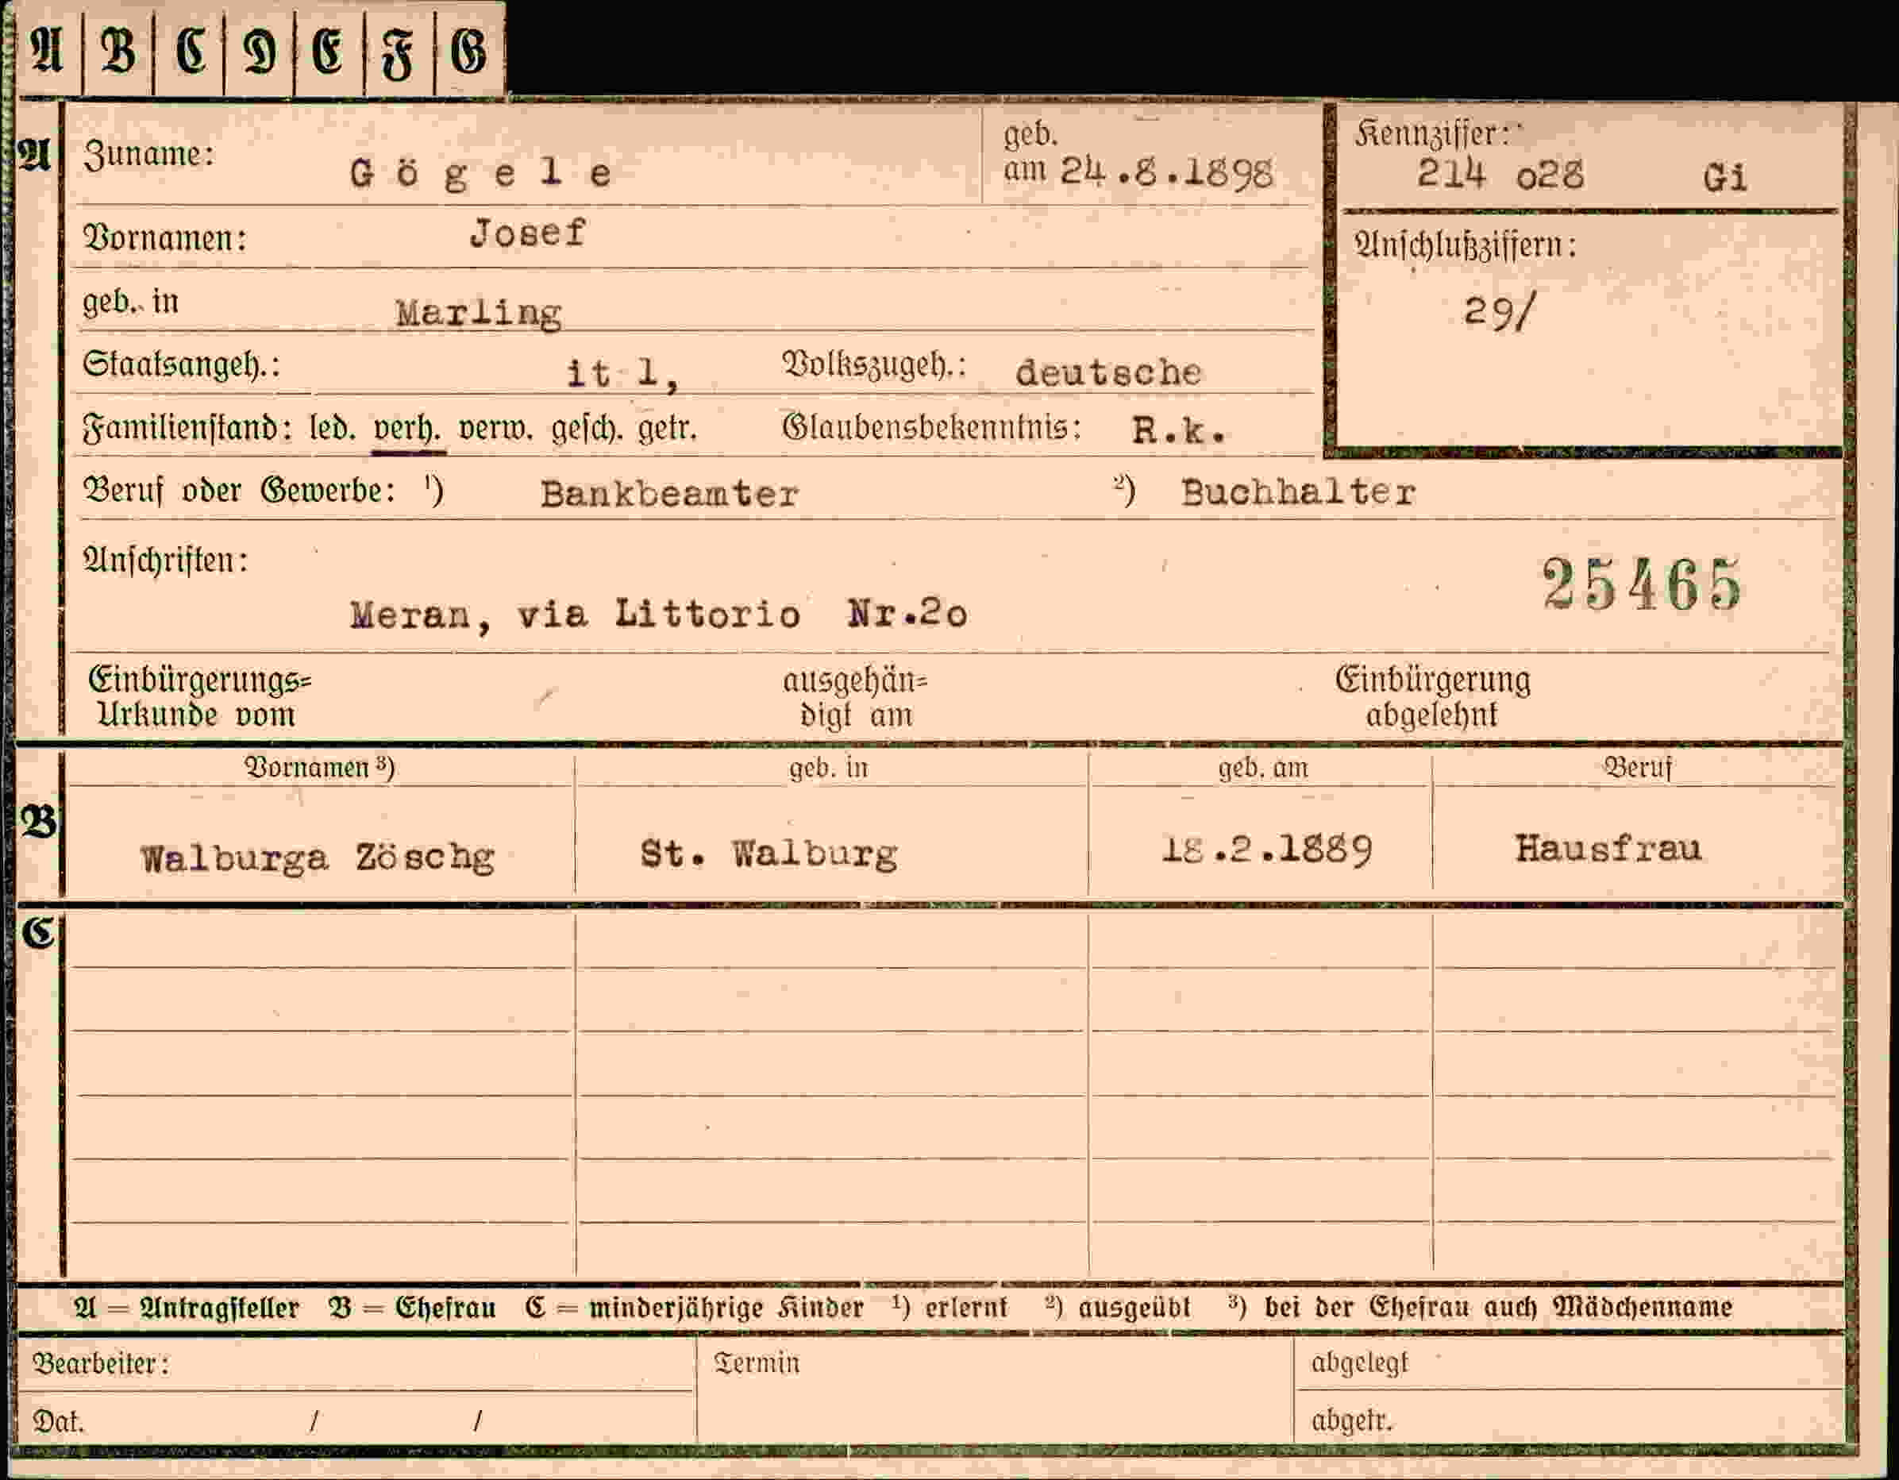Click the legend text 'B = Ehefrau'

(412, 1308)
